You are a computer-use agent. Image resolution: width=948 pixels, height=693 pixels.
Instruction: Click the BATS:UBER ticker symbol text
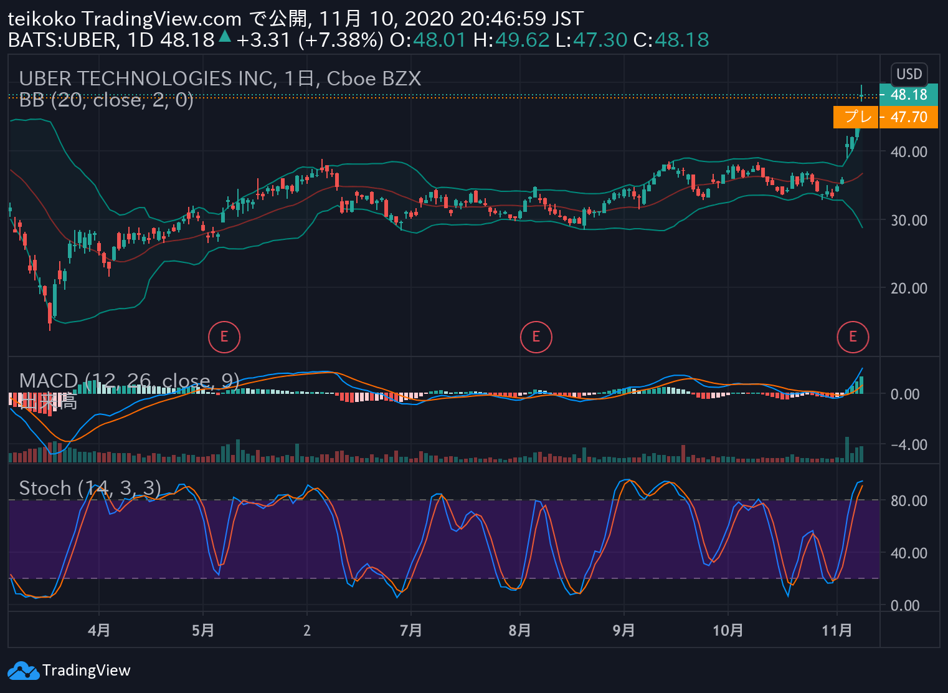tap(63, 41)
